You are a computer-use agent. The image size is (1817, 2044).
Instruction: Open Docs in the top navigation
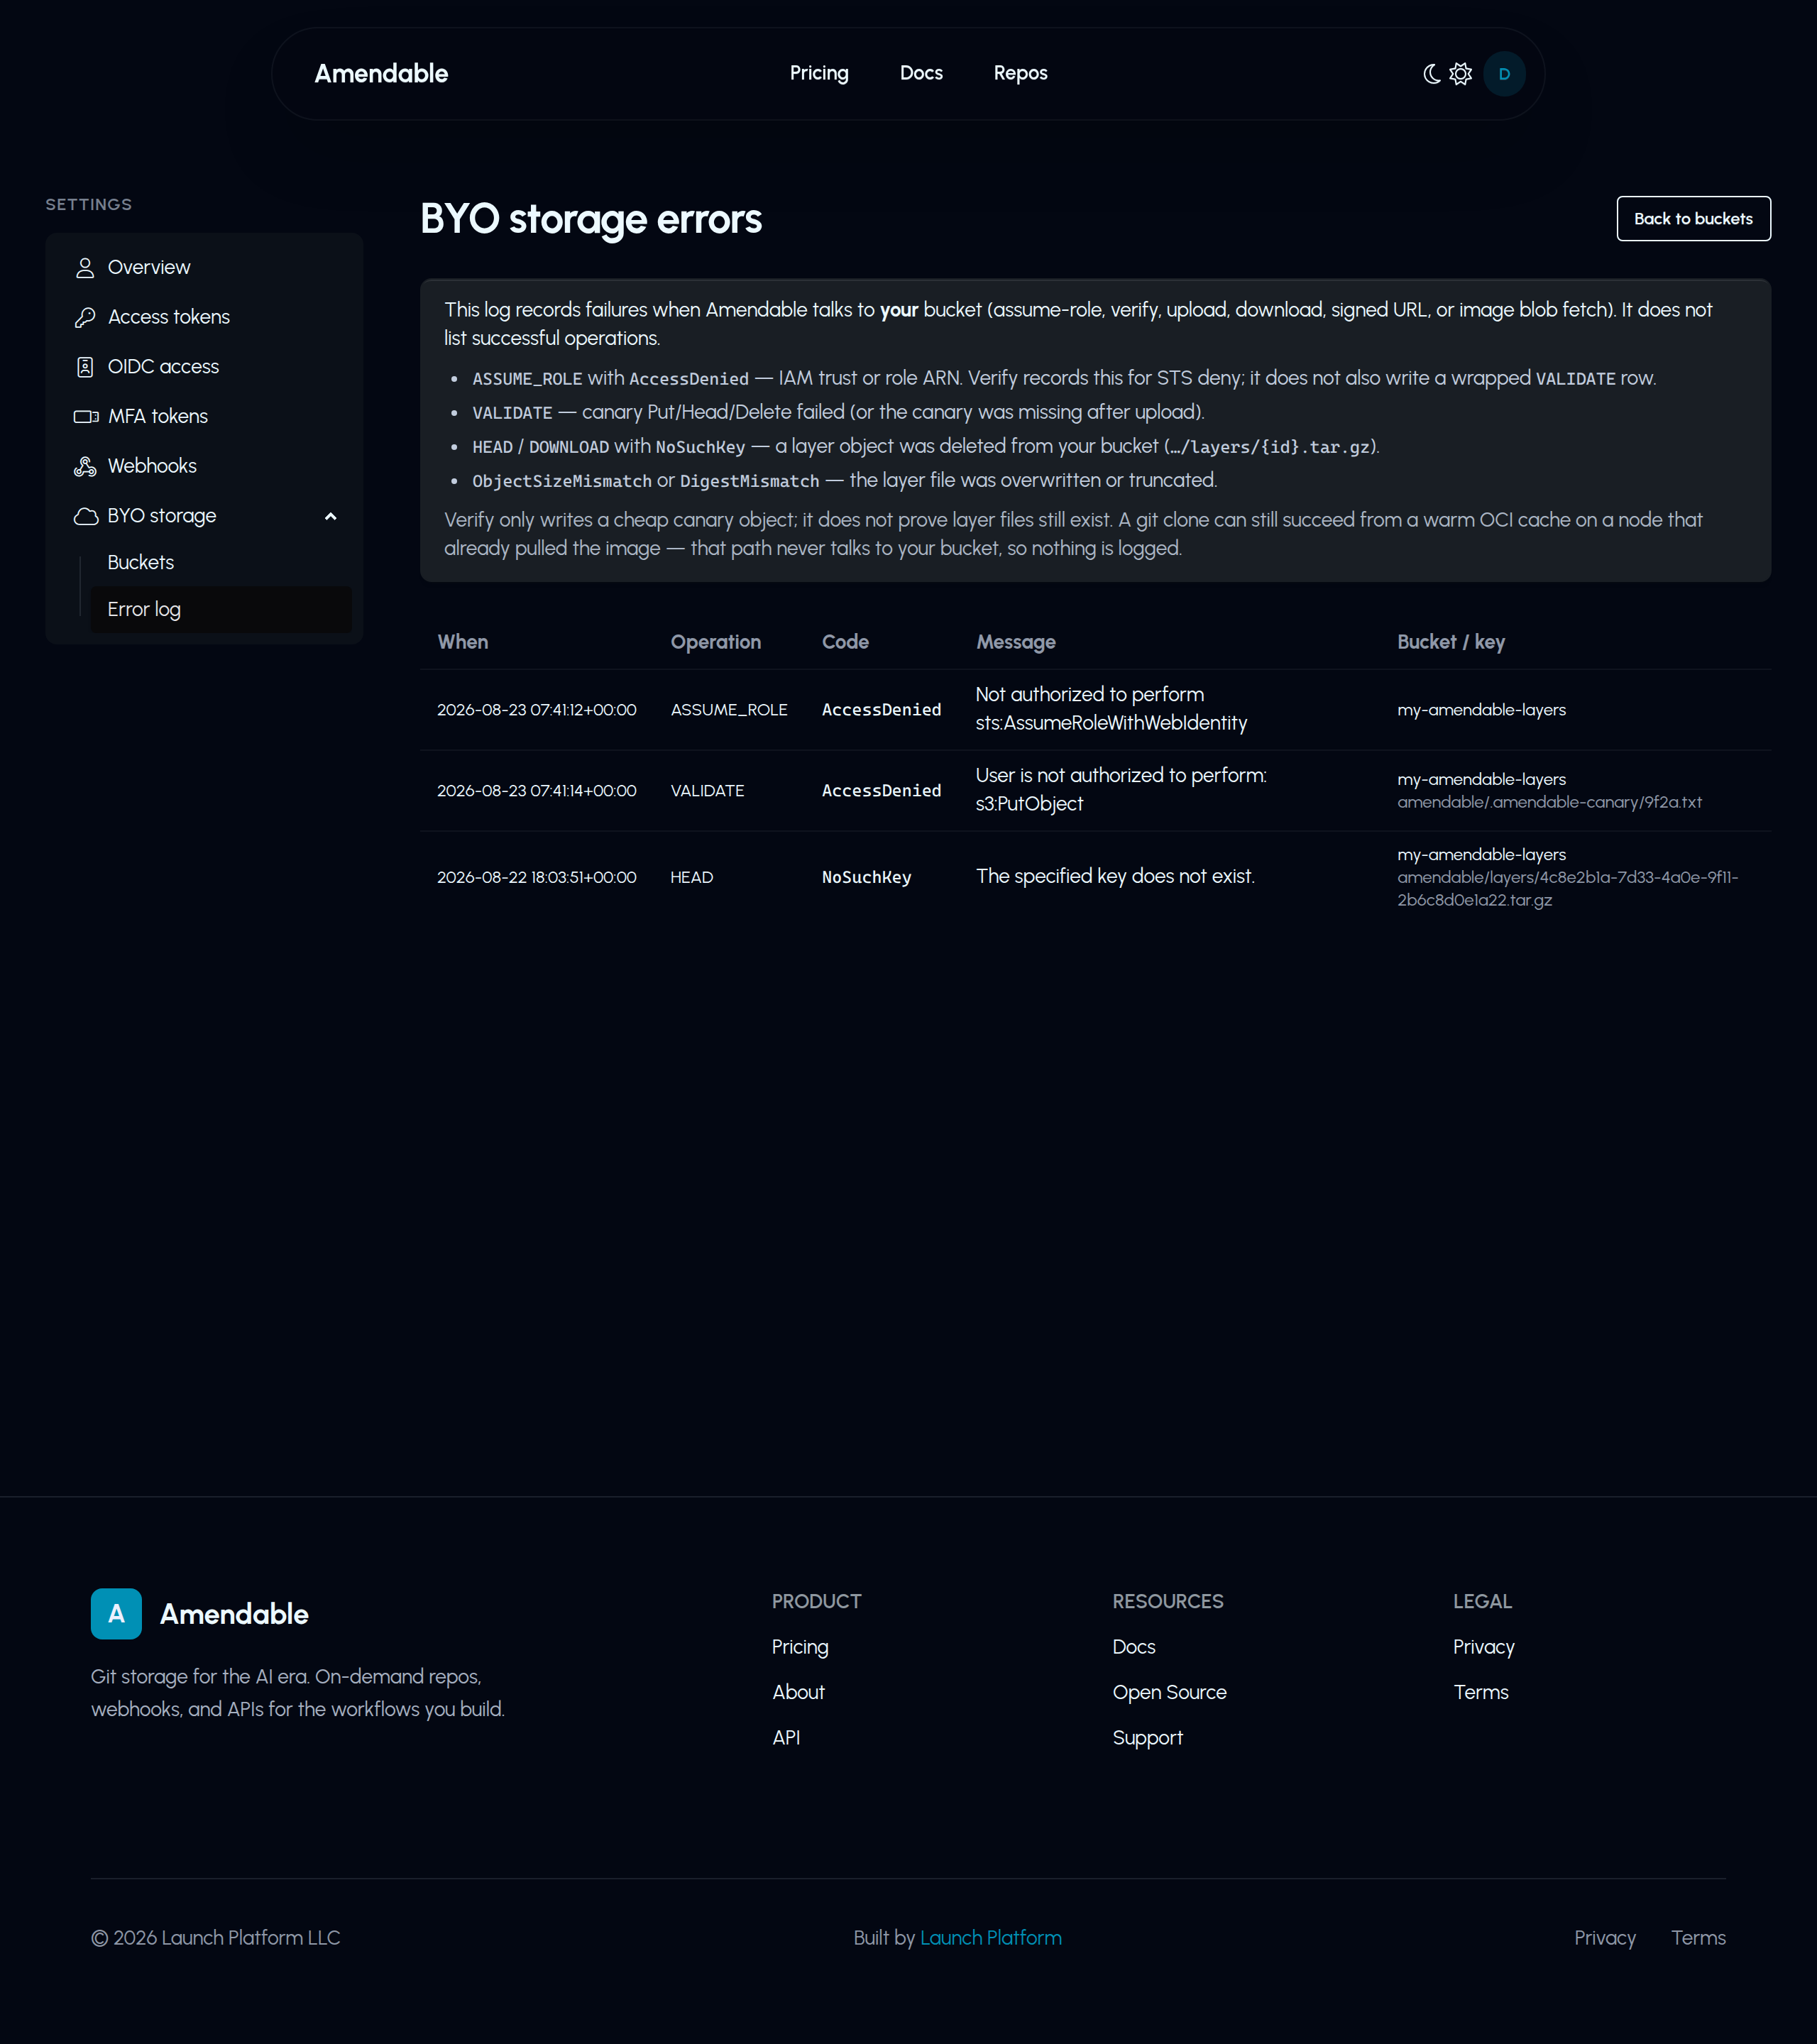tap(921, 73)
